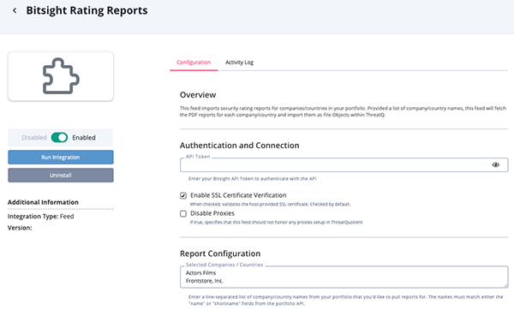Show API Token using eye icon
This screenshot has height=310, width=514.
tap(496, 164)
